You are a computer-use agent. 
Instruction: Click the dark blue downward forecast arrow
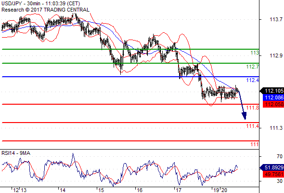[242, 105]
